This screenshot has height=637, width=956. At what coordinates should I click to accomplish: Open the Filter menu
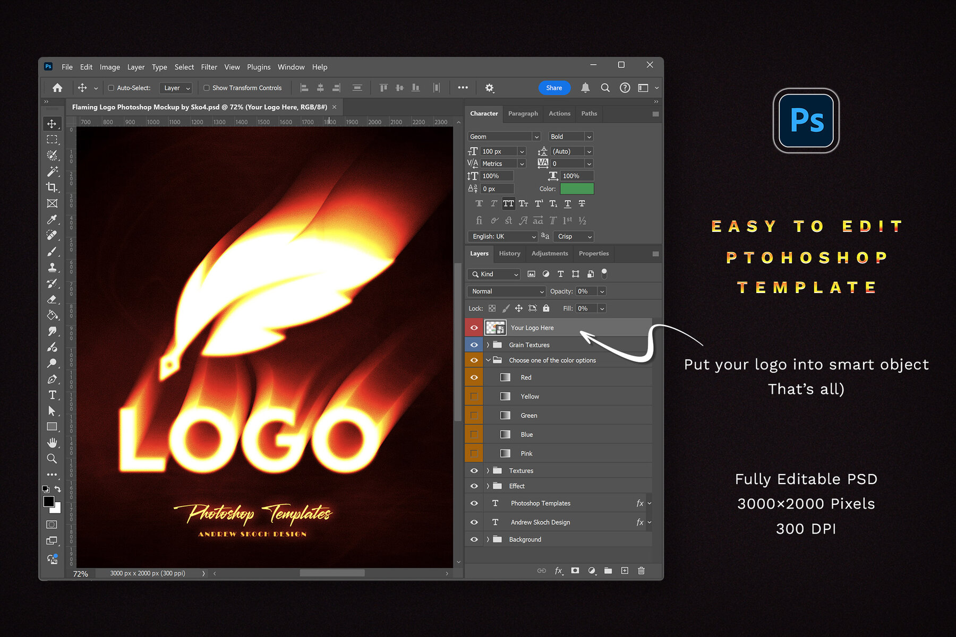209,67
